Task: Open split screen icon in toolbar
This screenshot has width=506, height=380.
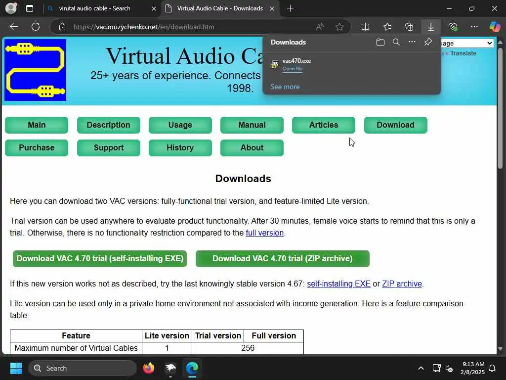Action: click(x=365, y=27)
